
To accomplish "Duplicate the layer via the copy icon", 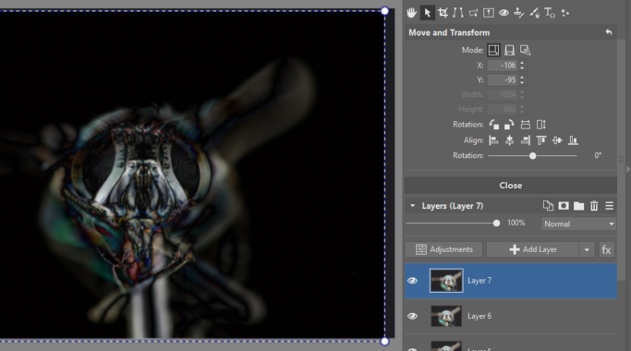I will [x=548, y=206].
